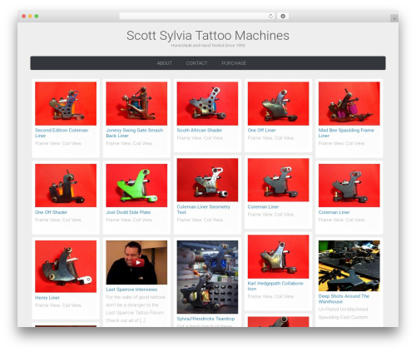Click the Scott Sylvia Tattoo Machines title
Screen dimensions: 416x352
click(208, 36)
